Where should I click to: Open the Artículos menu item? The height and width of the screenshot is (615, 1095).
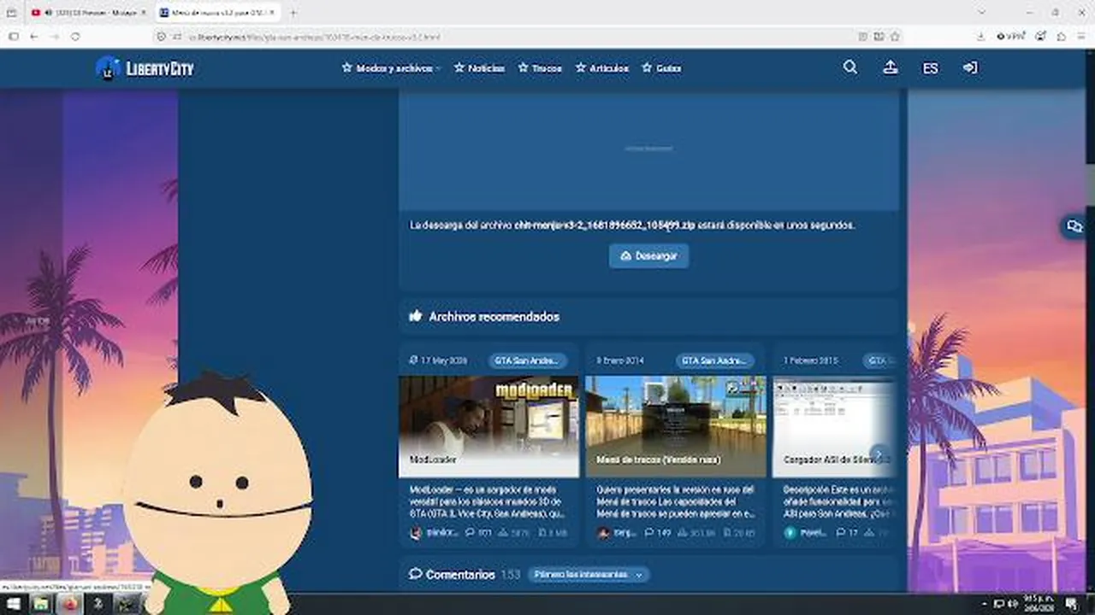tap(601, 68)
